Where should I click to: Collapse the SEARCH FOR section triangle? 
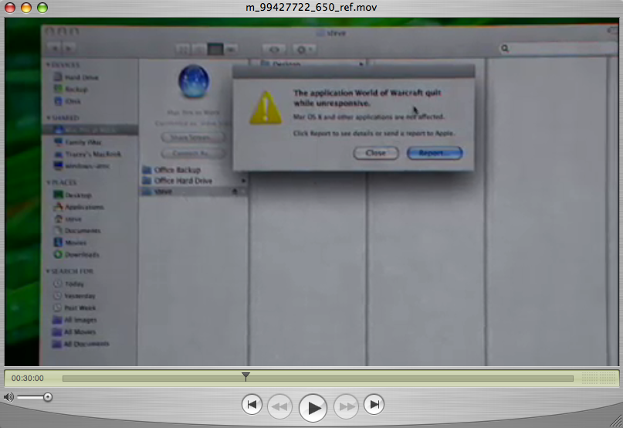pos(48,271)
